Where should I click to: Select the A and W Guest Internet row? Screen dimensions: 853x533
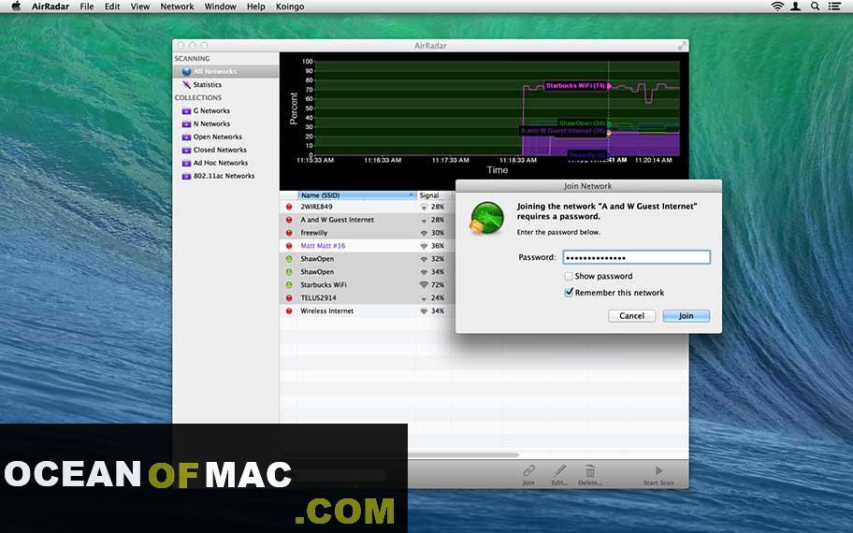coord(368,220)
